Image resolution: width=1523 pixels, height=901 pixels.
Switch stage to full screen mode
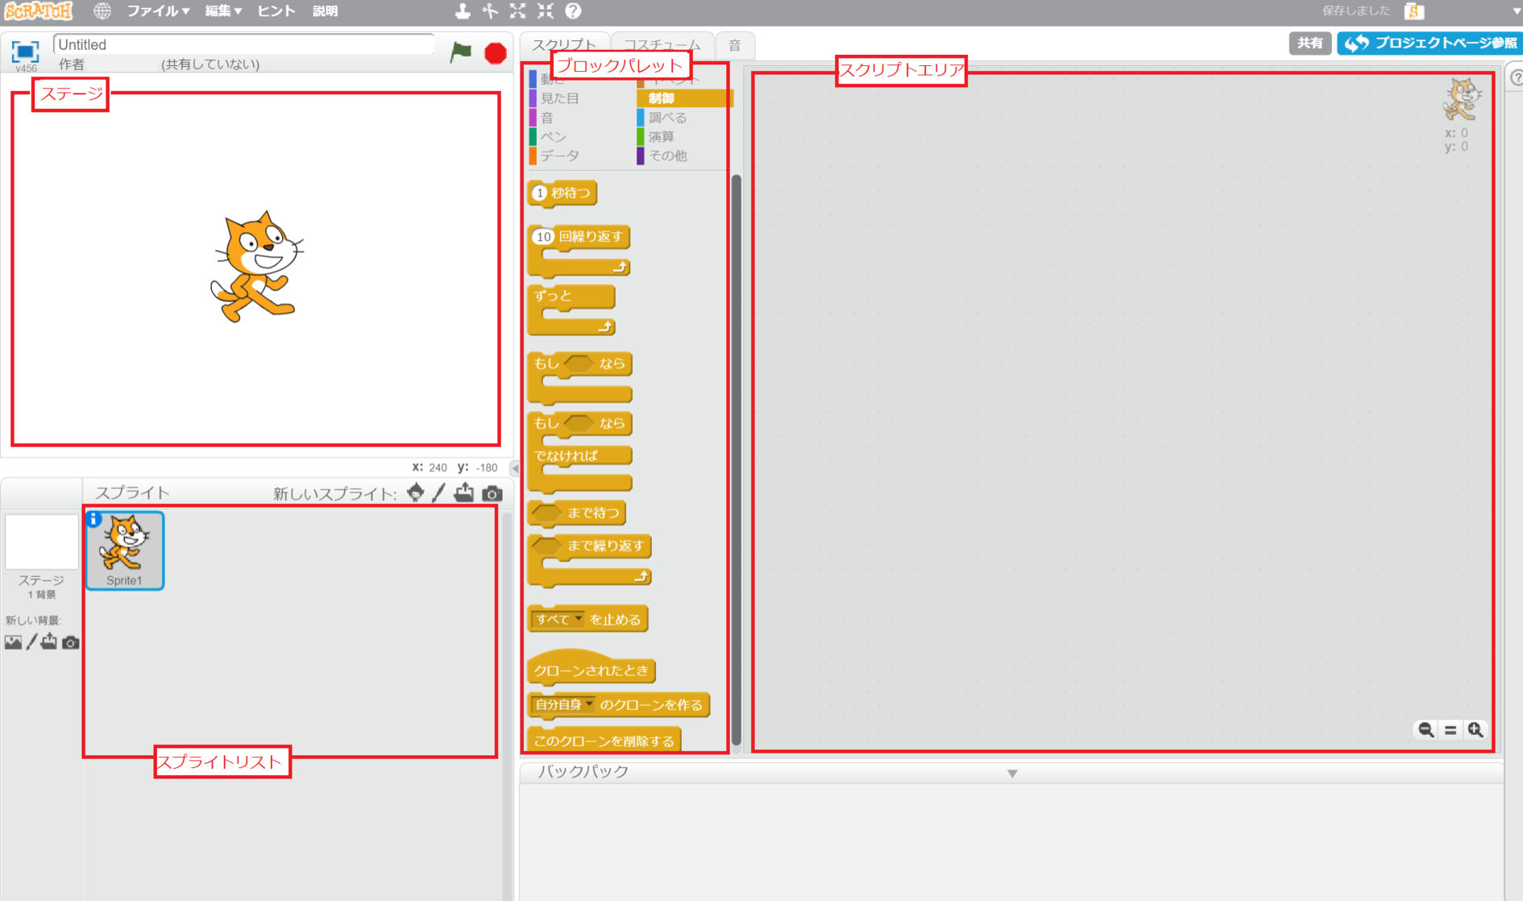[25, 52]
